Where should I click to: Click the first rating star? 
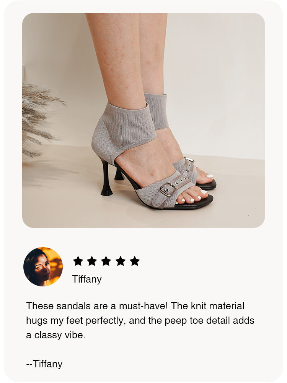coord(78,261)
